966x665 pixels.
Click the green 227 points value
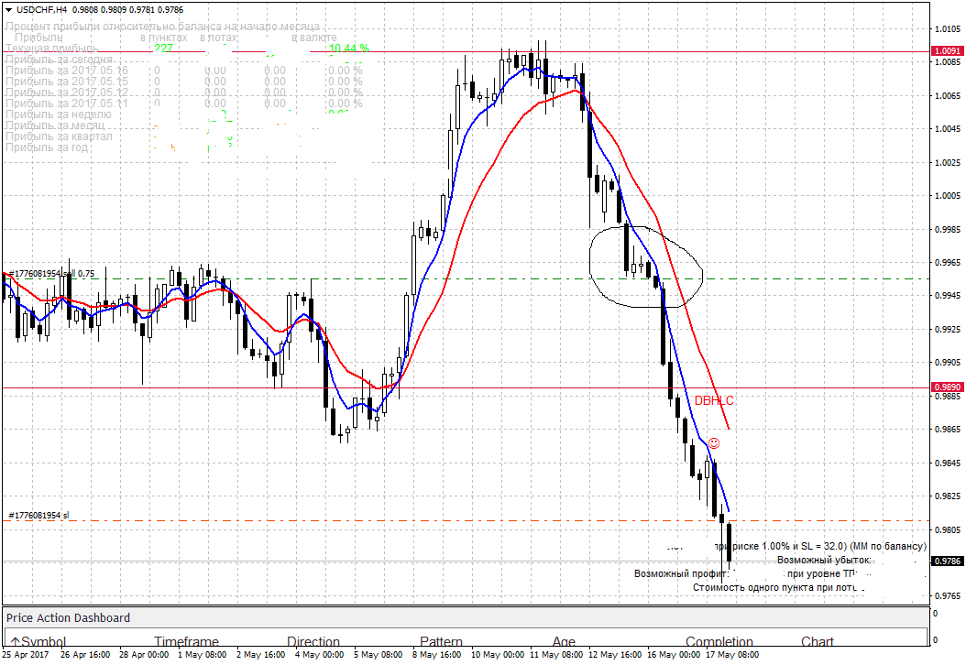coord(163,48)
